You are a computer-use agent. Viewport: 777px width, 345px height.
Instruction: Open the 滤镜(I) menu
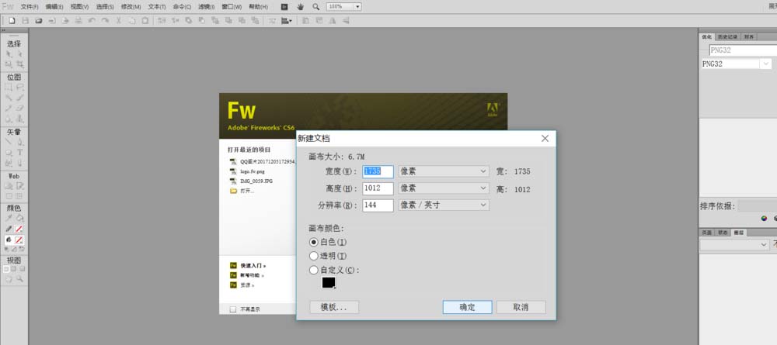pos(207,7)
